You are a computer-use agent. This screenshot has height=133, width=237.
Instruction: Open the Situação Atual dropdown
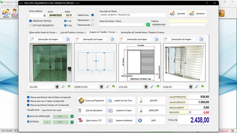pos(60,110)
